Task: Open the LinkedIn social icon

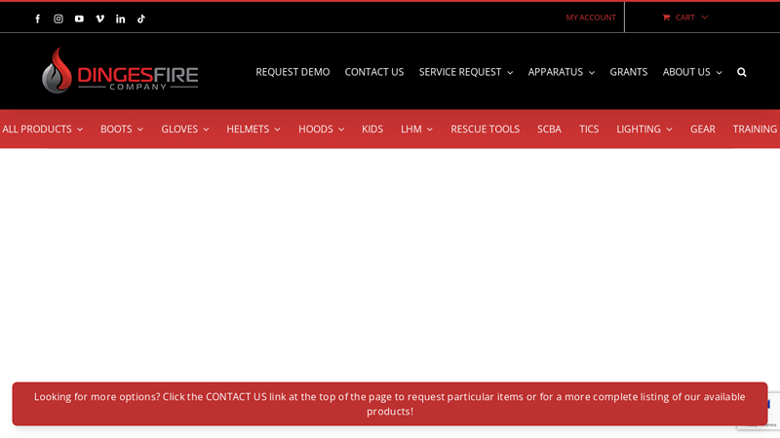Action: 121,18
